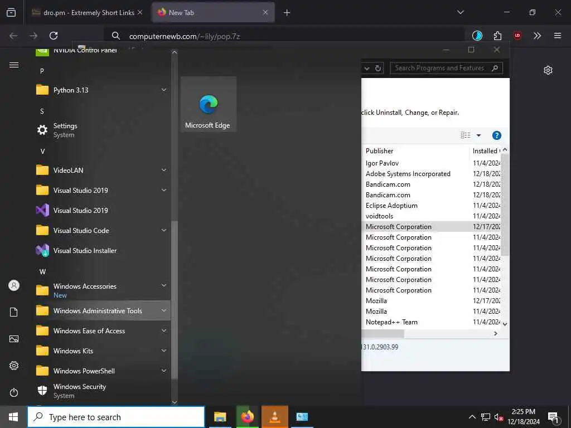The height and width of the screenshot is (428, 571).
Task: Jump to letter W section header
Action: point(42,272)
